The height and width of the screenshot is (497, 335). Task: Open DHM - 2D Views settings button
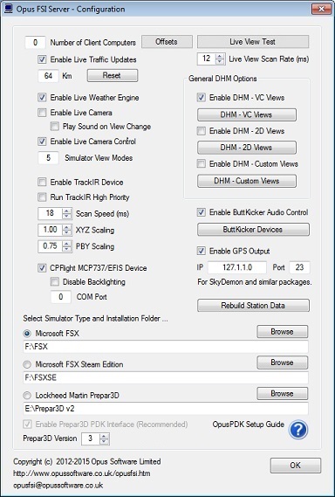click(247, 148)
